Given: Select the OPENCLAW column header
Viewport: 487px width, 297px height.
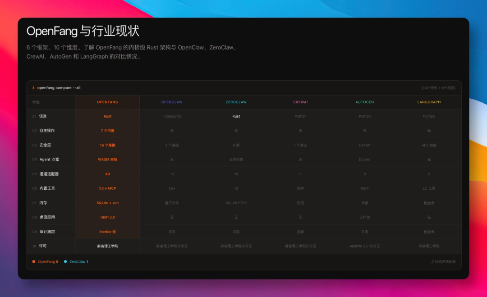Looking at the screenshot, I should pos(171,102).
